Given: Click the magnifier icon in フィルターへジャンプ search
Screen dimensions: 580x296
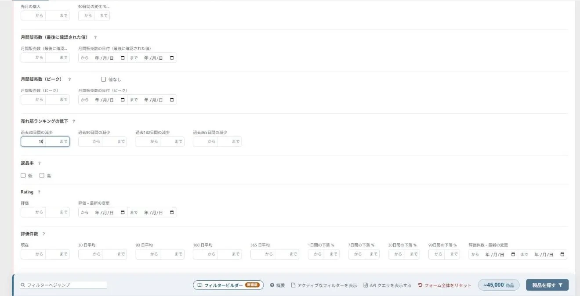Looking at the screenshot, I should tap(23, 285).
